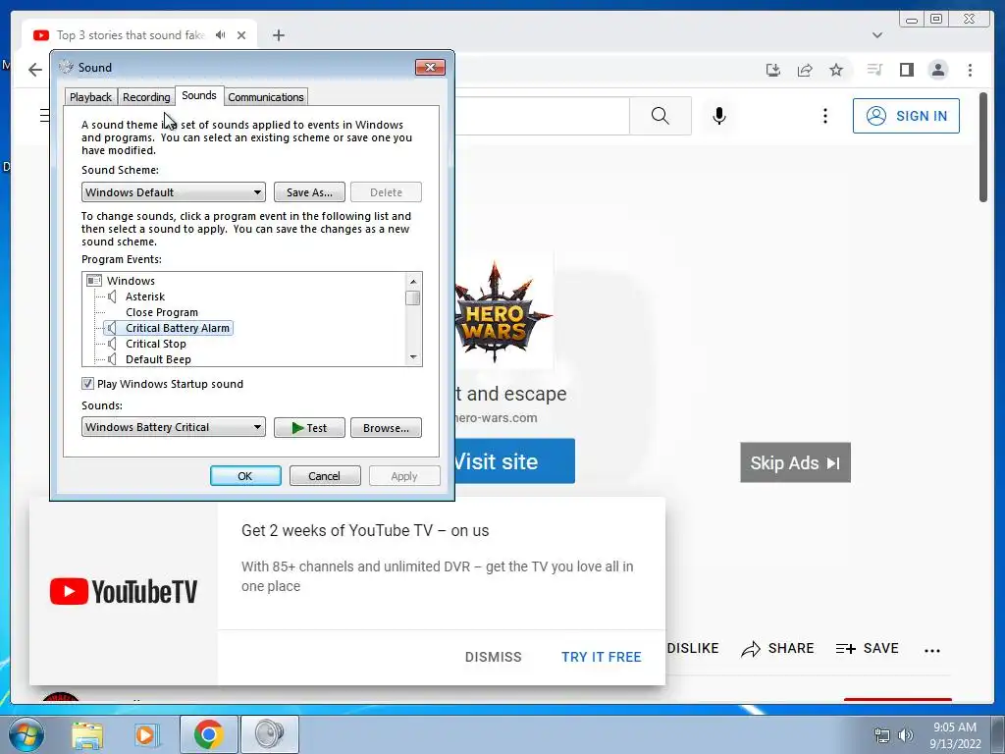Click the Program Events scrollbar thumb
The width and height of the screenshot is (1005, 754).
[x=413, y=298]
